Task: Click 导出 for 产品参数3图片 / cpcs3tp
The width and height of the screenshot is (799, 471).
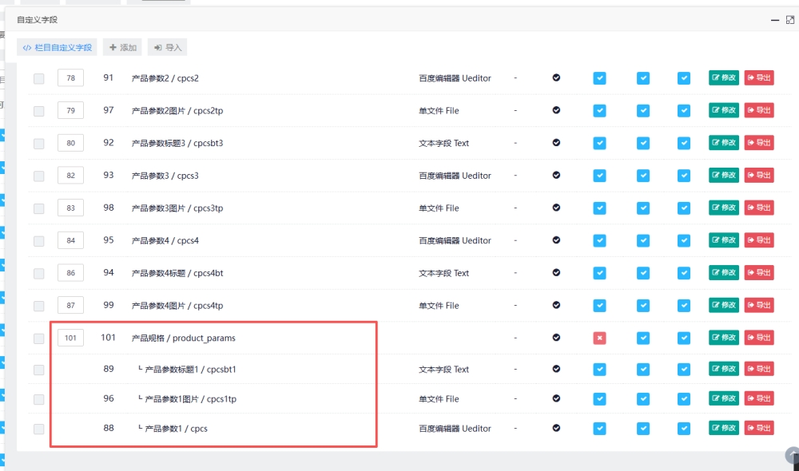Action: 759,208
